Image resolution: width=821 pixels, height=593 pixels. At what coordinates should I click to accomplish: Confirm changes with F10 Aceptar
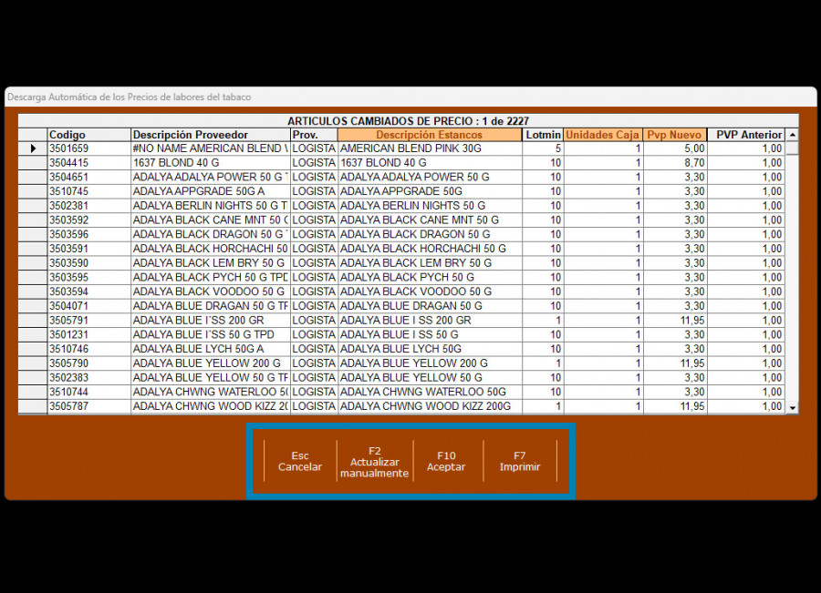click(x=446, y=462)
